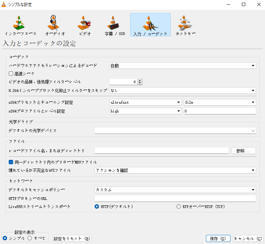Select the HTTP(デフォルト) radio button
265x244 pixels.
pyautogui.click(x=97, y=207)
